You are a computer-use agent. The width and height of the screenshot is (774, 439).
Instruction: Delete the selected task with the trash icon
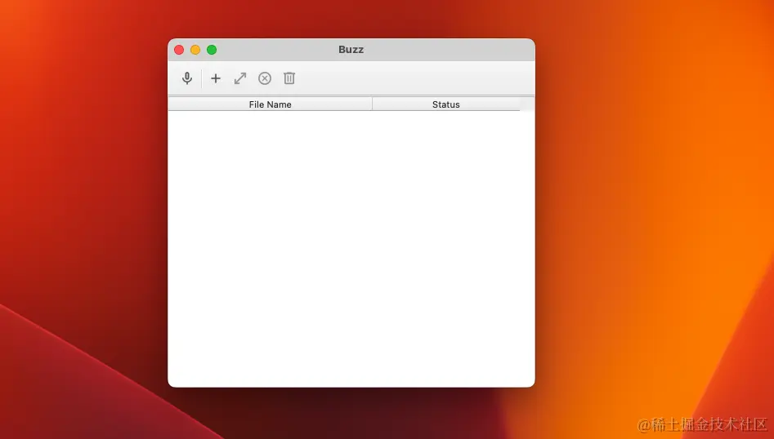[289, 78]
